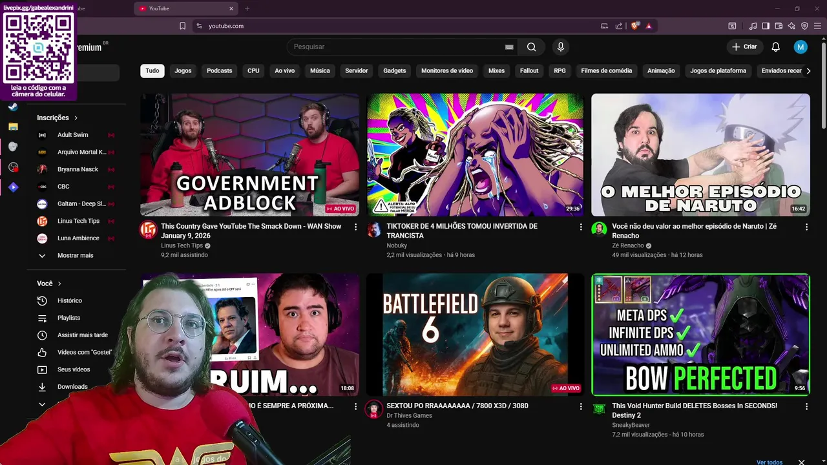Open Zé Renacho channel avatar under video
This screenshot has width=827, height=465.
point(599,230)
